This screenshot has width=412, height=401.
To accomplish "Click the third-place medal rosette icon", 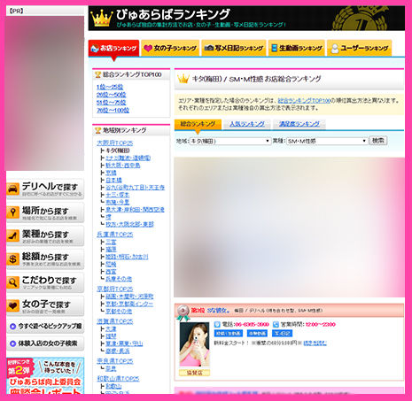I will click(x=183, y=313).
